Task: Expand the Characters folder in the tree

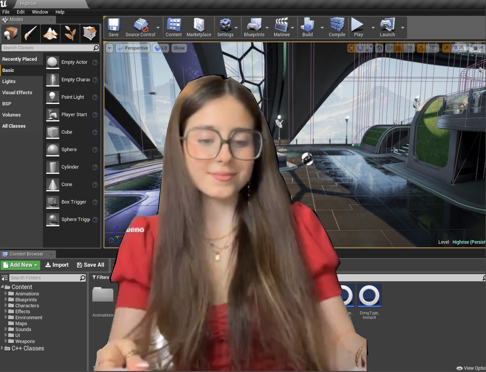Action: (6, 306)
